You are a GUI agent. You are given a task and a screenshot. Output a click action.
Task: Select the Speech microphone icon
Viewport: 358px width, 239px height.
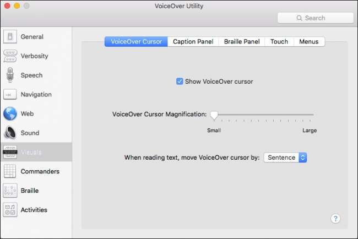point(10,75)
